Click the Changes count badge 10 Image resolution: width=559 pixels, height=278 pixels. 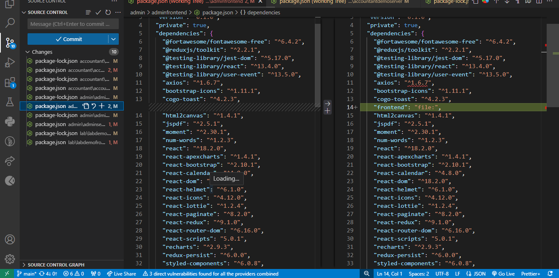pos(114,52)
